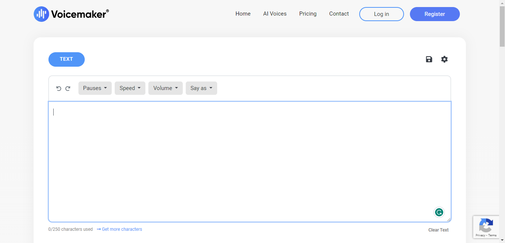Viewport: 505px width, 243px height.
Task: Click the reCAPTCHA Terms link
Action: (492, 235)
